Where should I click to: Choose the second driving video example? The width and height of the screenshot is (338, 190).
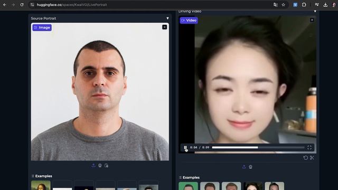[210, 186]
